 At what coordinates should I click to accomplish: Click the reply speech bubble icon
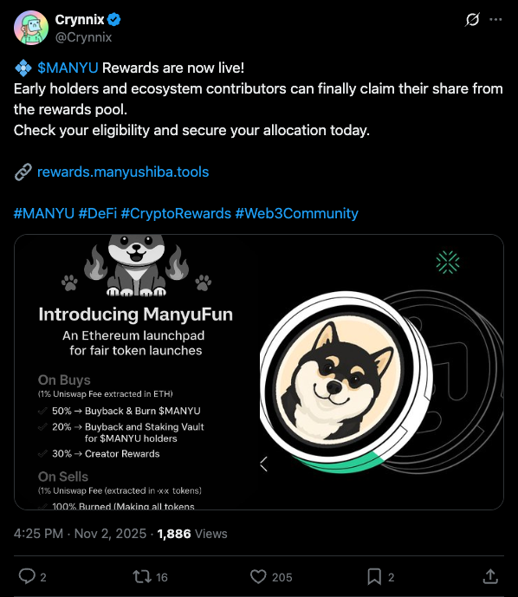[27, 576]
